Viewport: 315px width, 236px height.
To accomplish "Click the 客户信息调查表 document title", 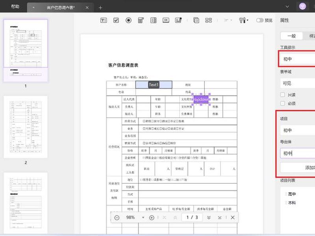I will [x=123, y=65].
